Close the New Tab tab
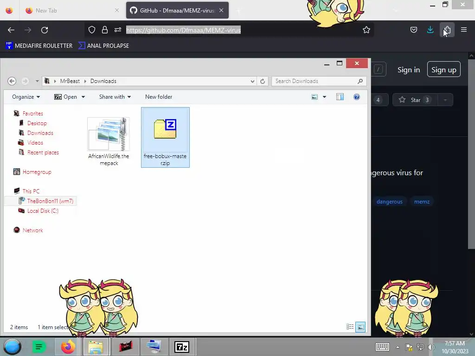The height and width of the screenshot is (356, 475). coord(117,10)
